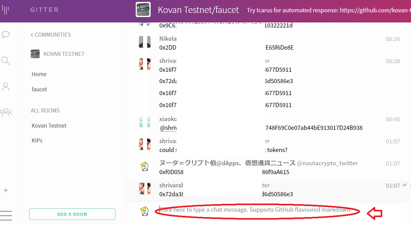Click the Kovan Testnet avatar beside KOVAN TESTNET
411x225 pixels.
(x=35, y=54)
